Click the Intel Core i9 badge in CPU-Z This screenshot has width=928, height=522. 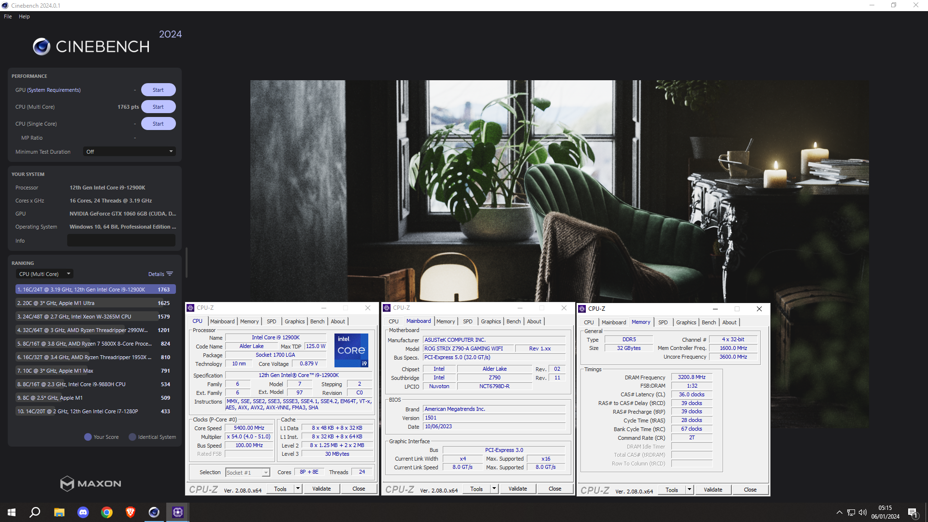click(x=351, y=350)
